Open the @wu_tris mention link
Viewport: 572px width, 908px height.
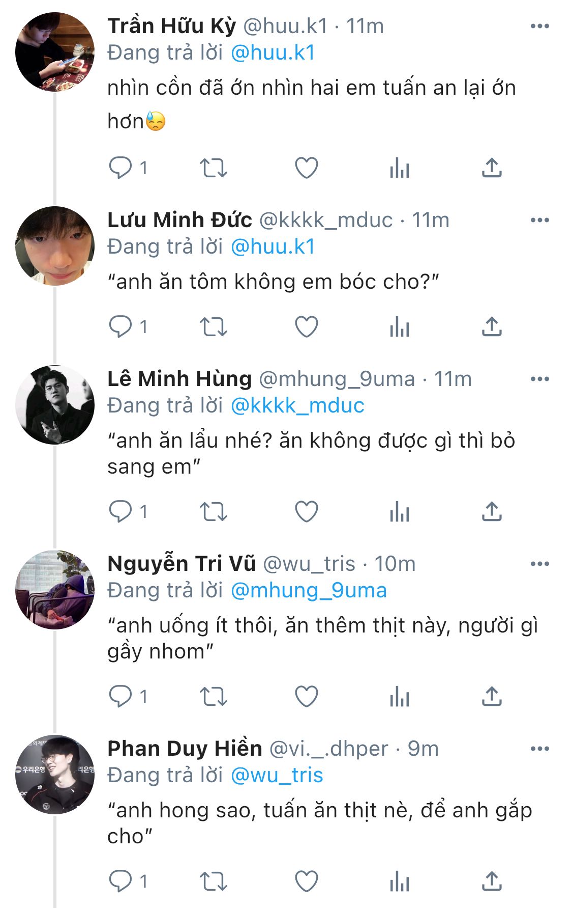tap(277, 775)
